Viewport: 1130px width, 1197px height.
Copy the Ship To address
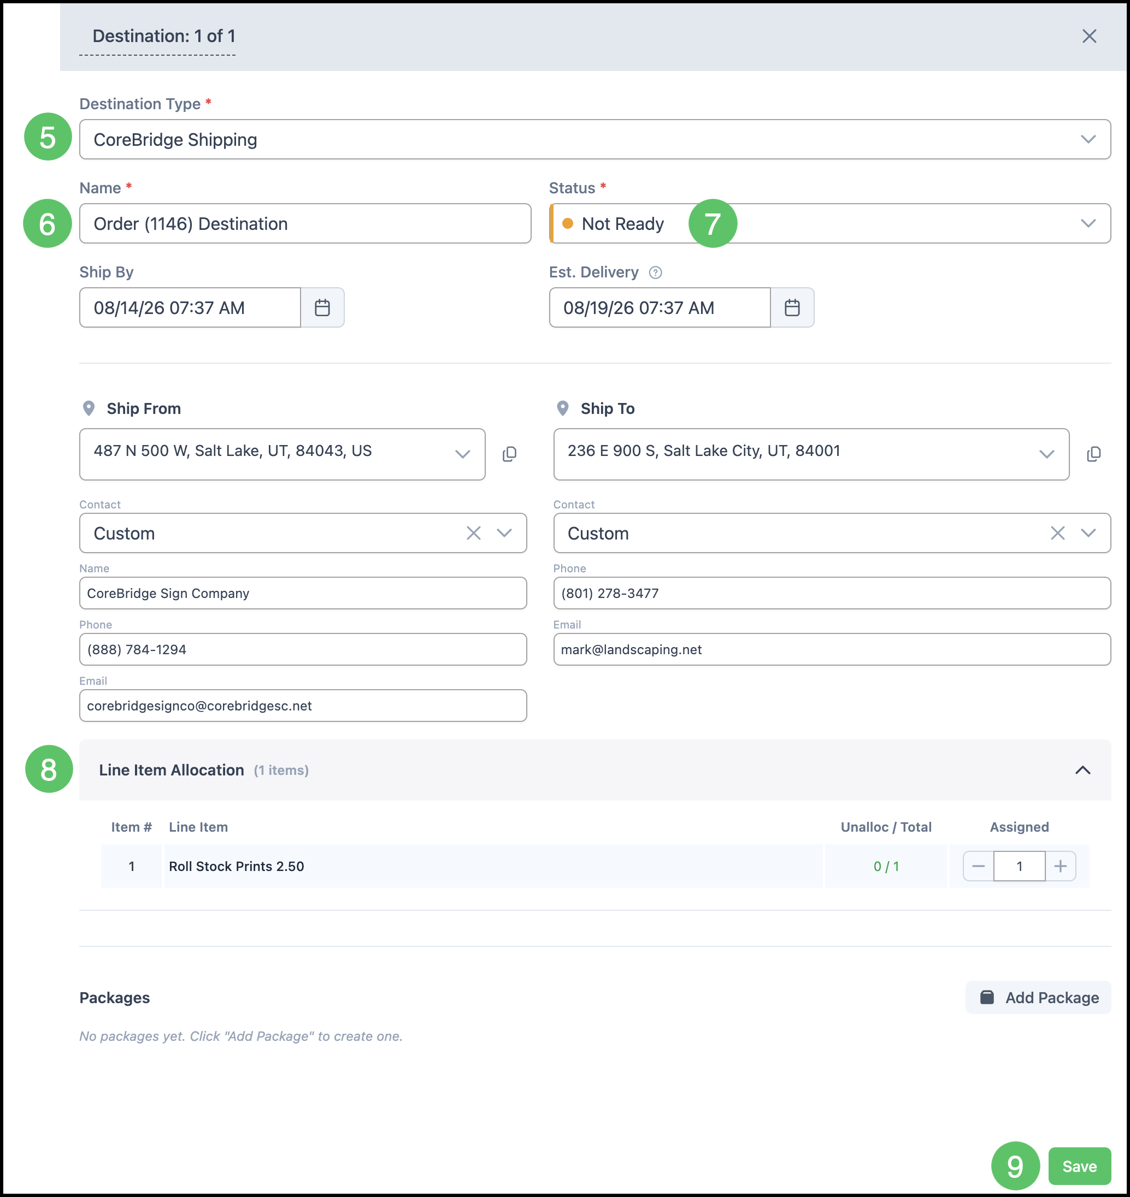point(1094,454)
